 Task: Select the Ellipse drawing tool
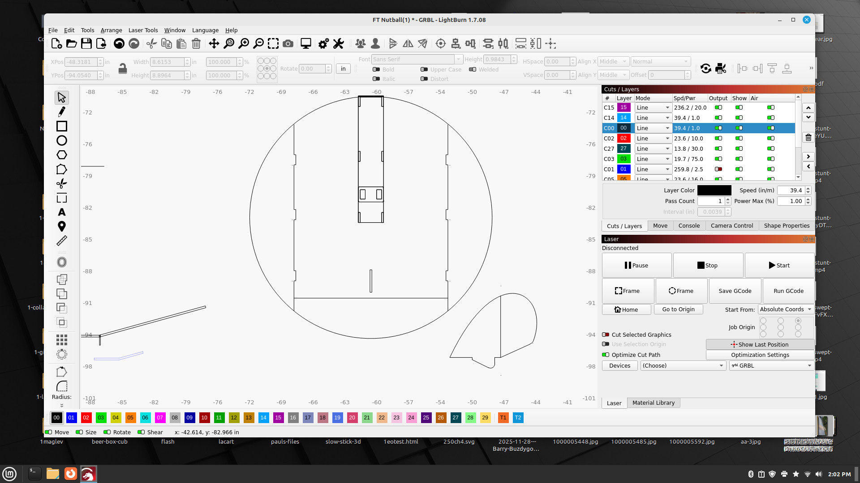(x=62, y=140)
